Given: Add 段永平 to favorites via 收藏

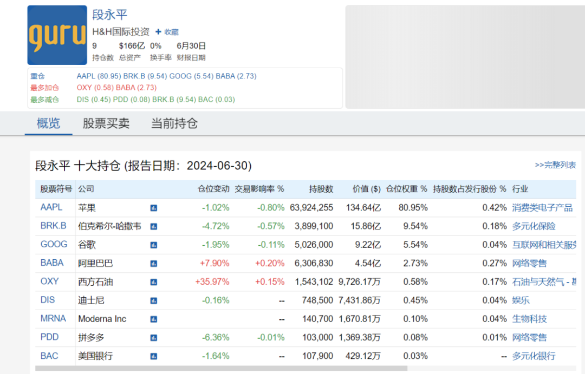Looking at the screenshot, I should click(x=167, y=32).
